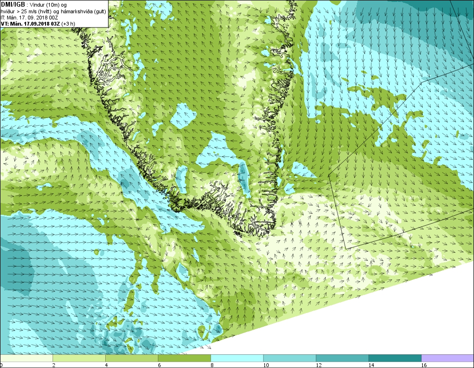The height and width of the screenshot is (368, 474).
Task: Click the above 16 m/s purple legend swatch
Action: (447, 358)
